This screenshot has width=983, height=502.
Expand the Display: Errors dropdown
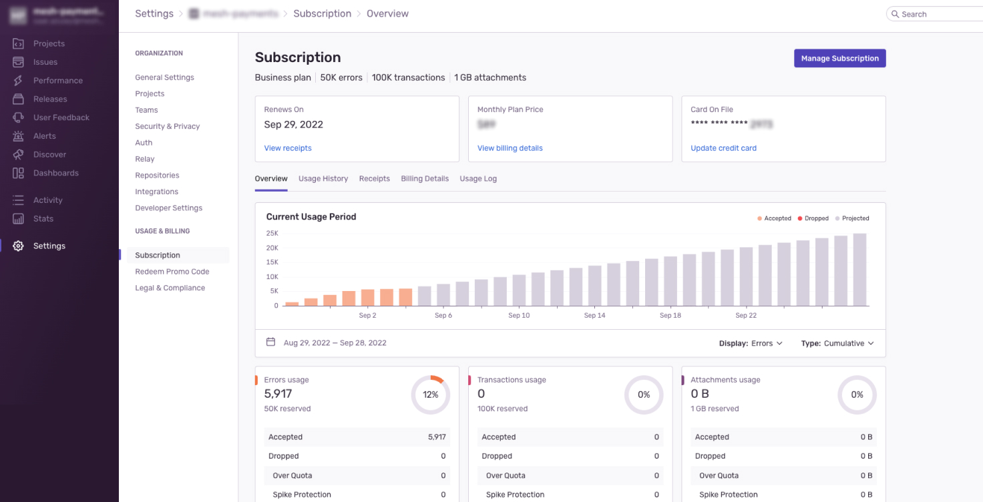click(x=751, y=343)
